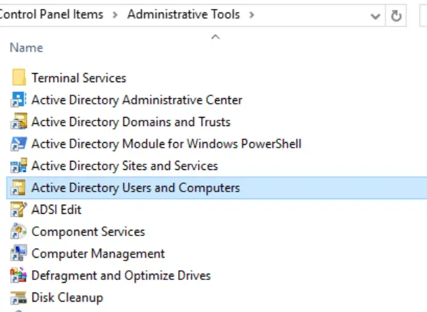The width and height of the screenshot is (427, 312).
Task: Refresh the Administrative Tools folder view
Action: [397, 15]
